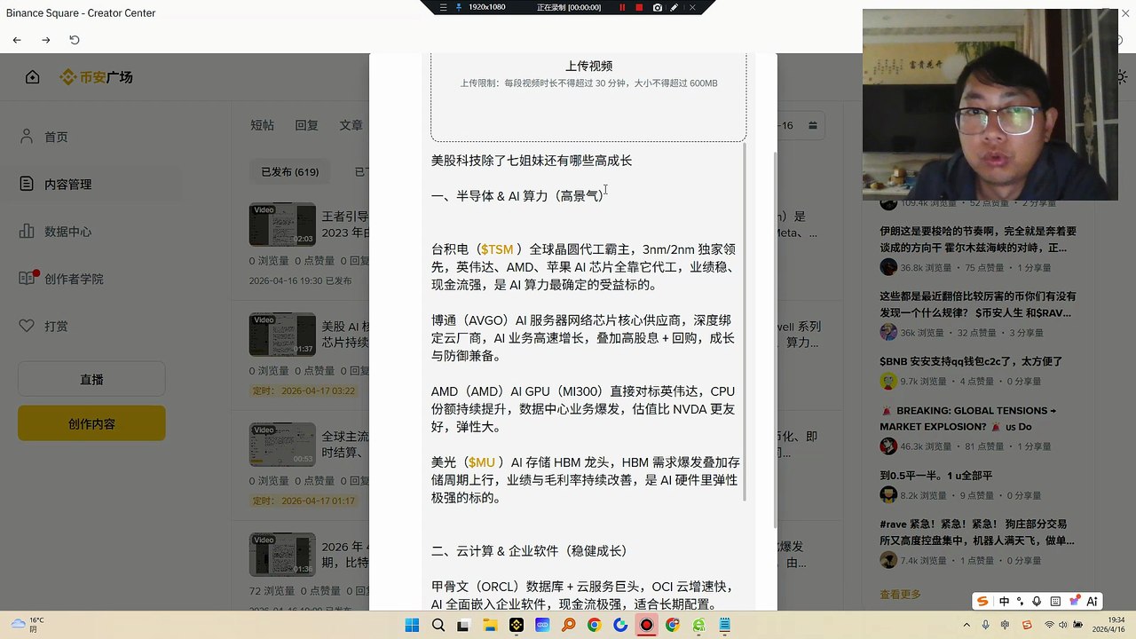The height and width of the screenshot is (639, 1136).
Task: Click avatar beside 9.7k 浏览量
Action: pos(888,381)
